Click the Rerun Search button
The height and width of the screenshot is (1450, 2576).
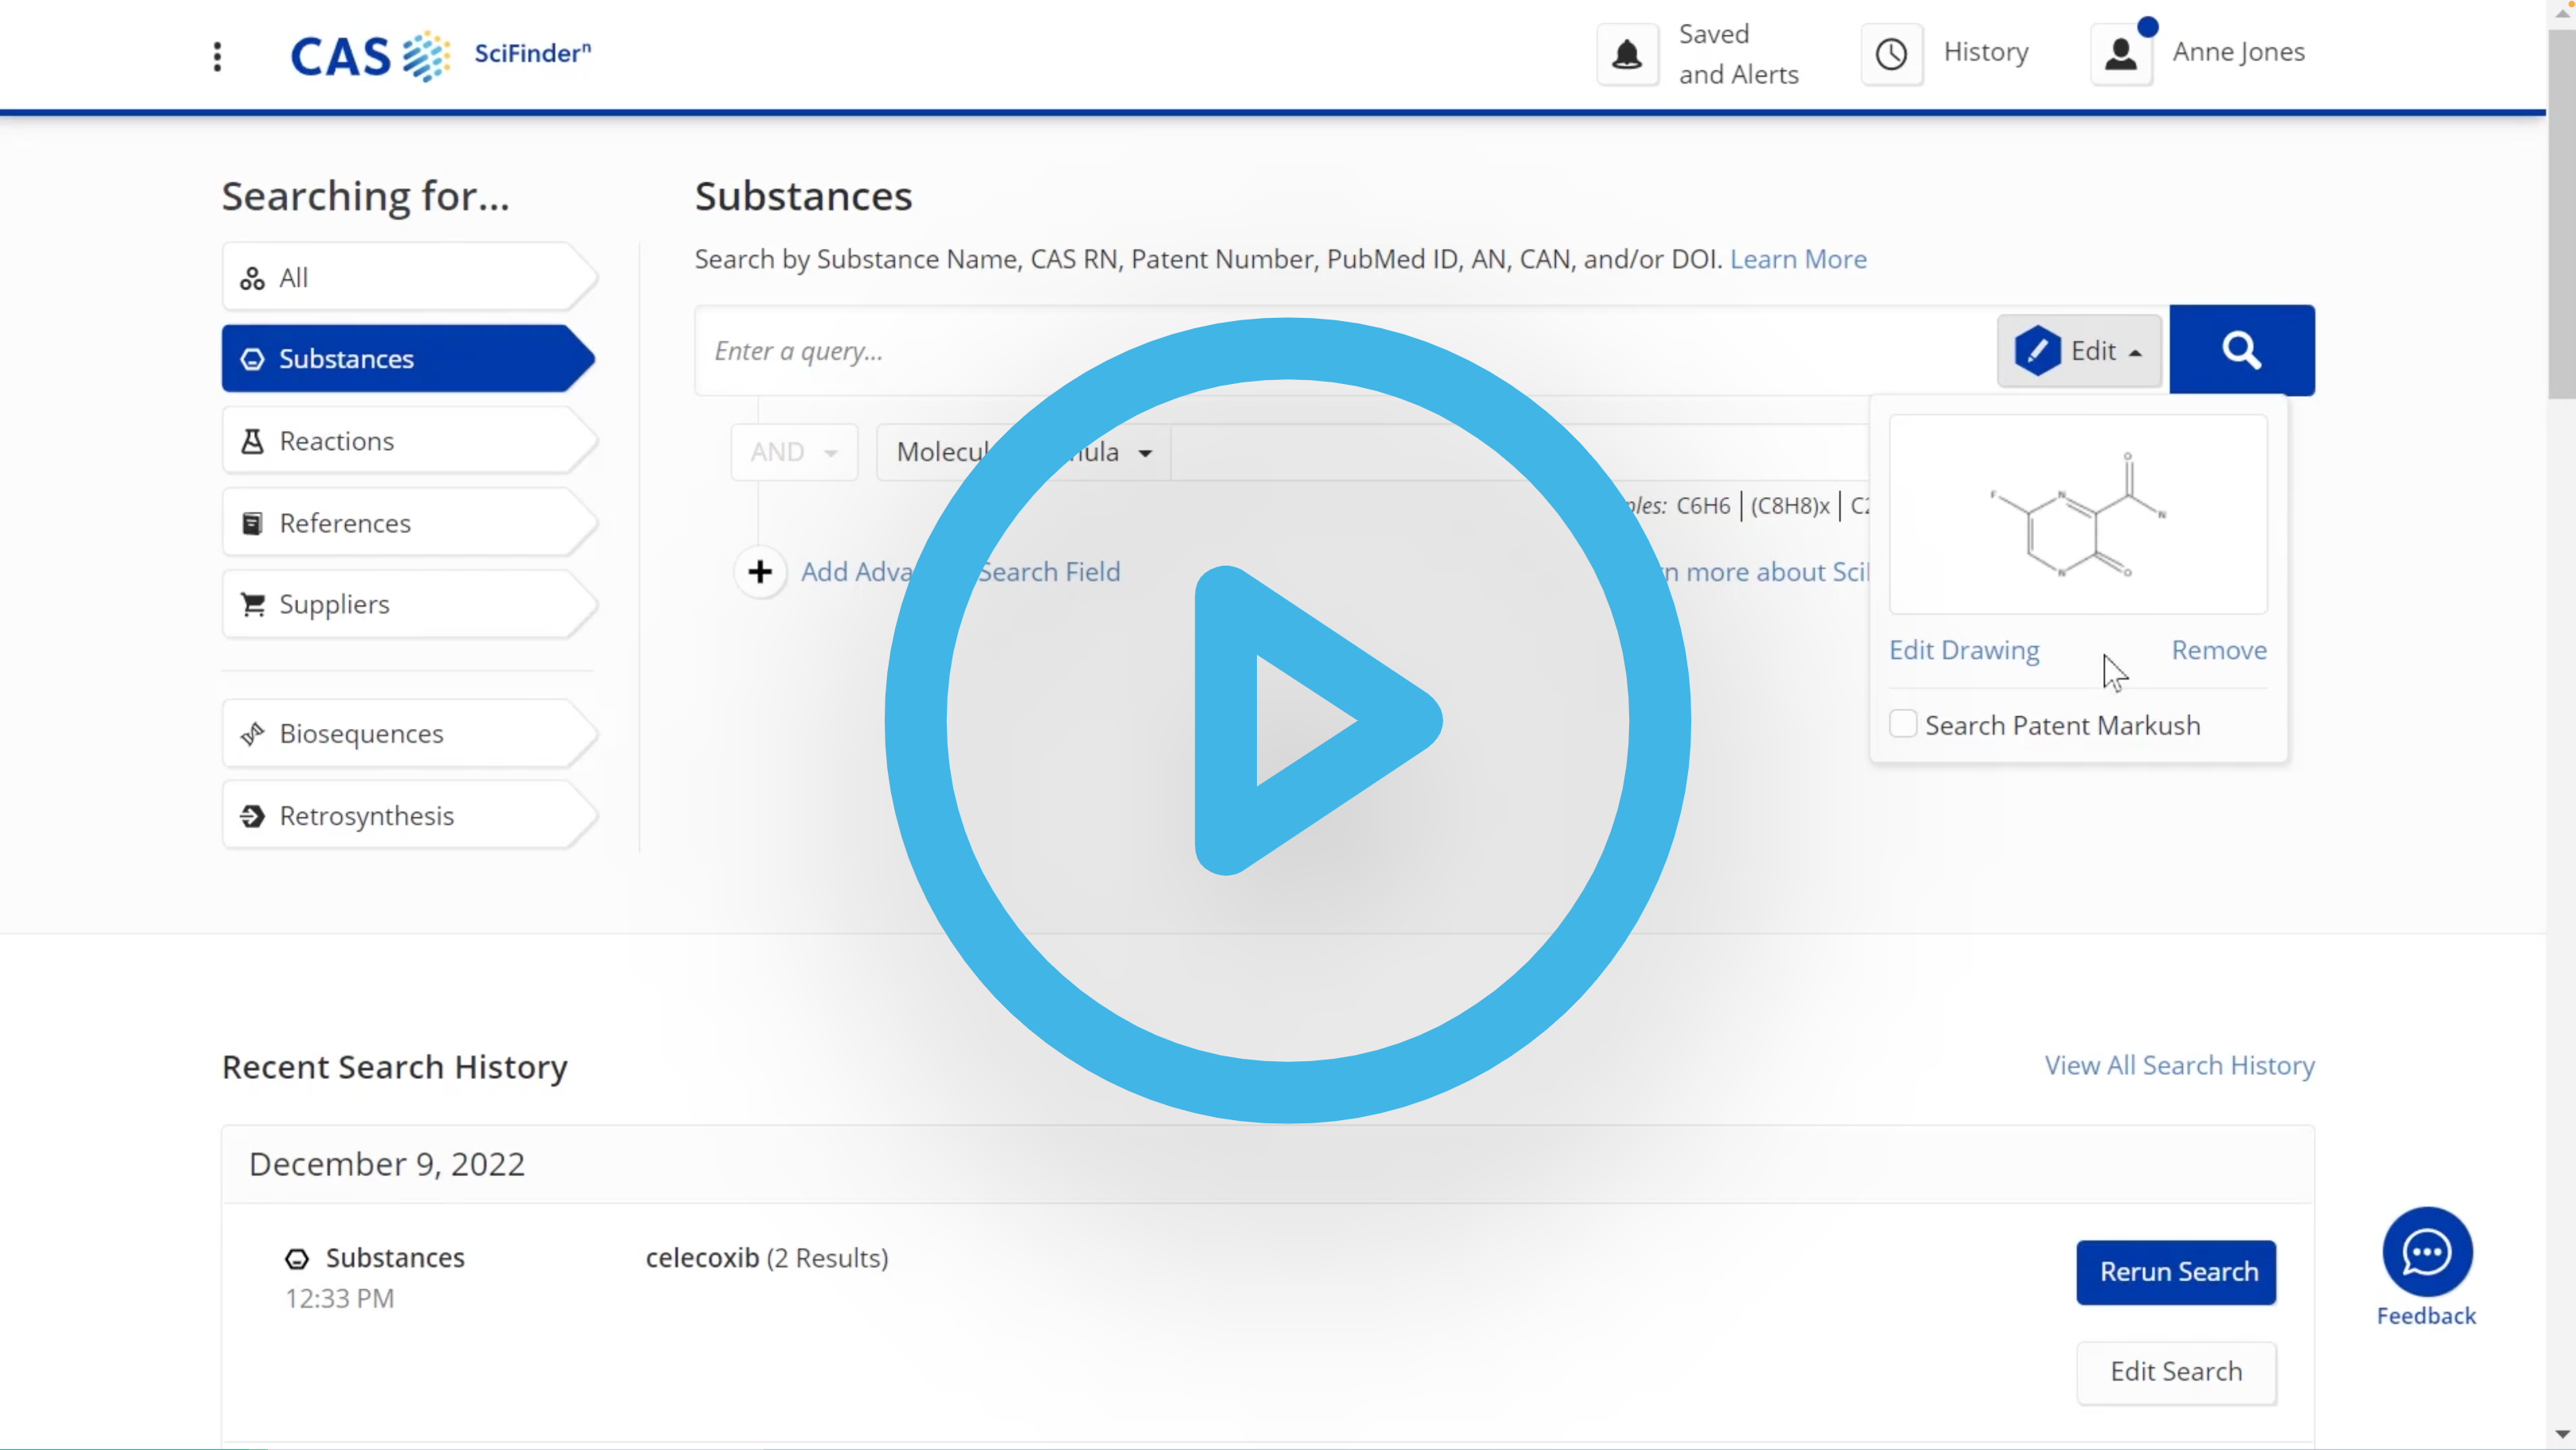[2180, 1272]
